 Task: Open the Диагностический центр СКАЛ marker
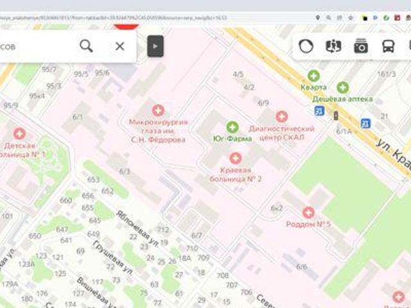282,117
